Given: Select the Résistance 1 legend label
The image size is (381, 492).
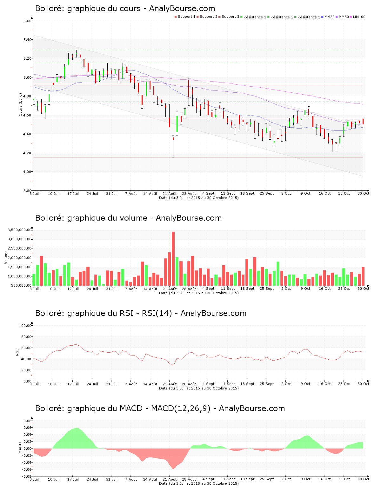Looking at the screenshot, I should pos(255,17).
